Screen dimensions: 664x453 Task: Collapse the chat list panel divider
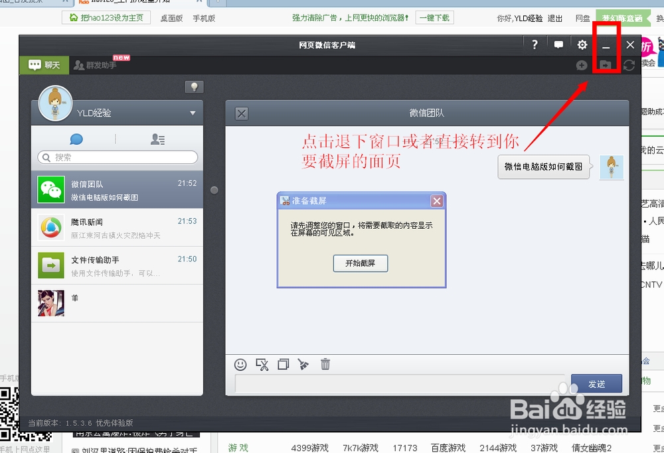click(x=214, y=190)
